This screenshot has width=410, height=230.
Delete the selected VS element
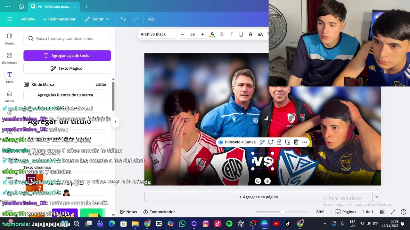pos(296,142)
